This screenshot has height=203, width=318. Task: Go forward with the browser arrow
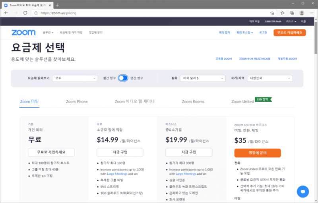pos(16,13)
